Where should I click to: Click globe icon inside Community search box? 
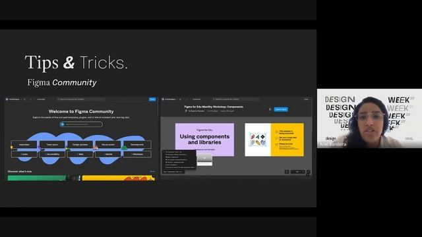(63, 124)
